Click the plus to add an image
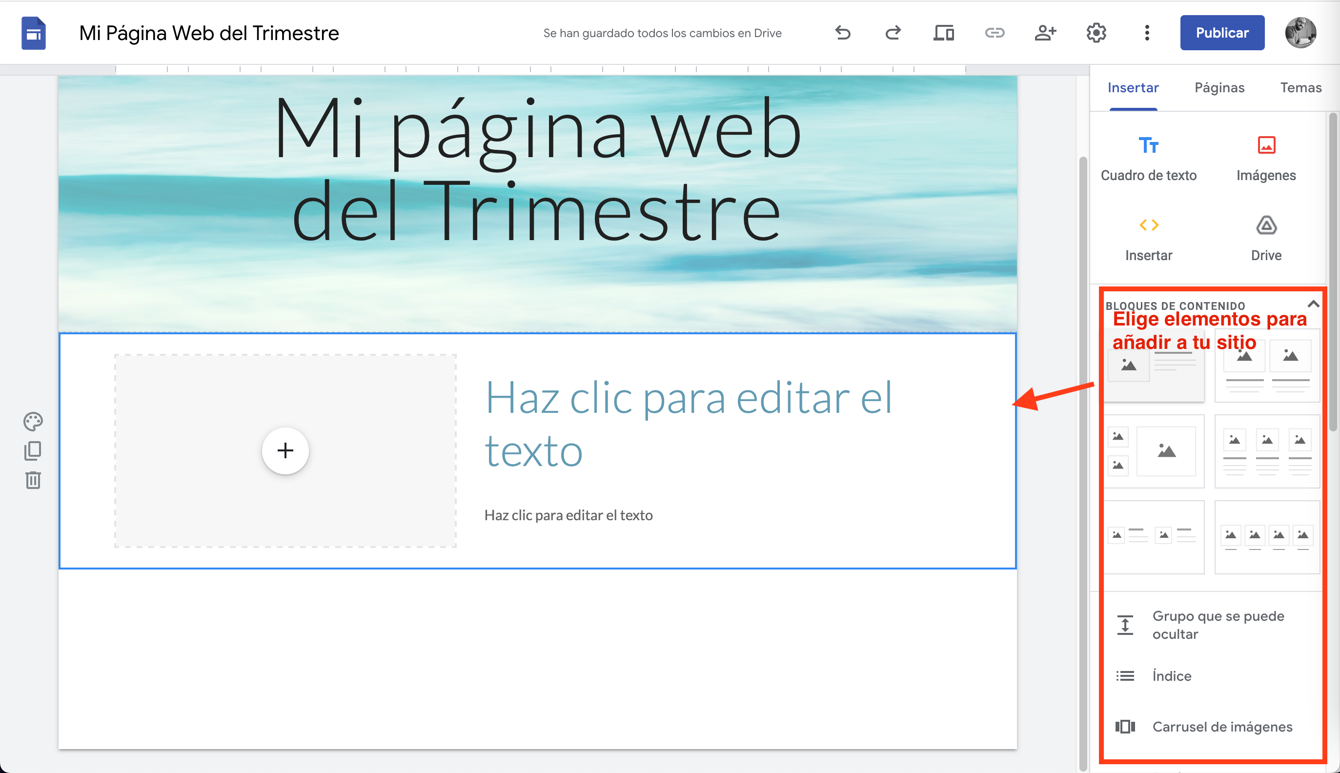Image resolution: width=1340 pixels, height=773 pixels. point(285,450)
